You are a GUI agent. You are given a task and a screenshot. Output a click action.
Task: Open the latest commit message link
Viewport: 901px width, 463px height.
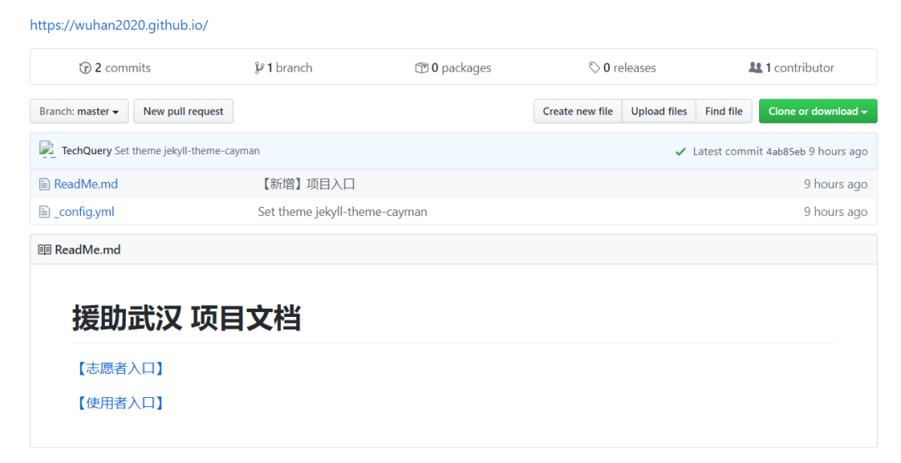tap(188, 150)
